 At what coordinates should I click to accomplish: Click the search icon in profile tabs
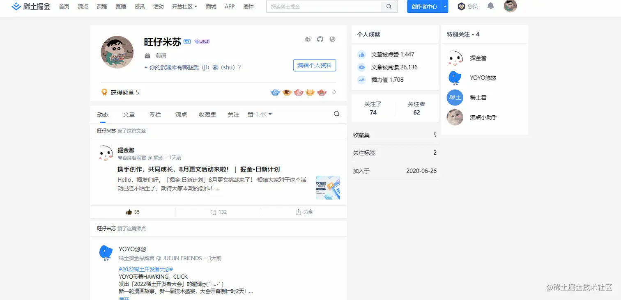[x=337, y=114]
